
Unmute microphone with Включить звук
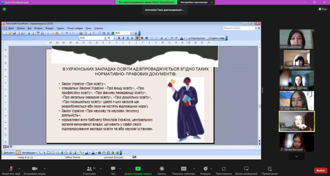[x=11, y=169]
